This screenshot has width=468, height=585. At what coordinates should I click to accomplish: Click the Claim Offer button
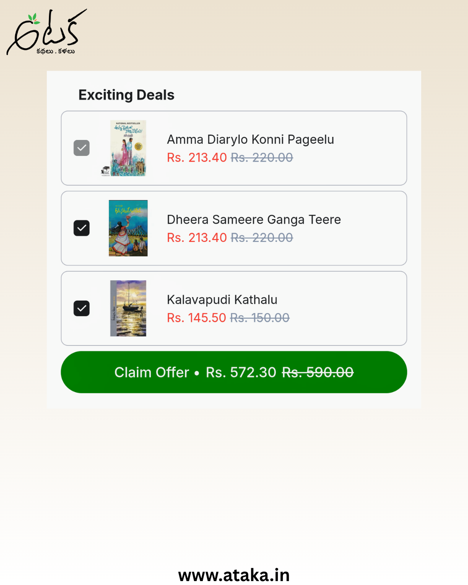tap(234, 372)
